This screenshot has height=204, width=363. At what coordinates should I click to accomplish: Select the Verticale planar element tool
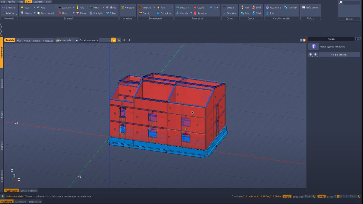point(145,8)
